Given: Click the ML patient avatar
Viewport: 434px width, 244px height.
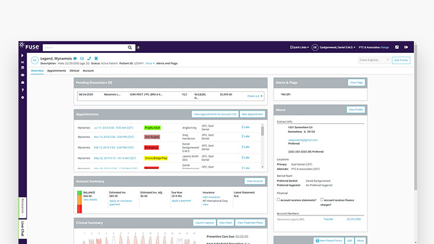Looking at the screenshot, I should click(x=34, y=60).
